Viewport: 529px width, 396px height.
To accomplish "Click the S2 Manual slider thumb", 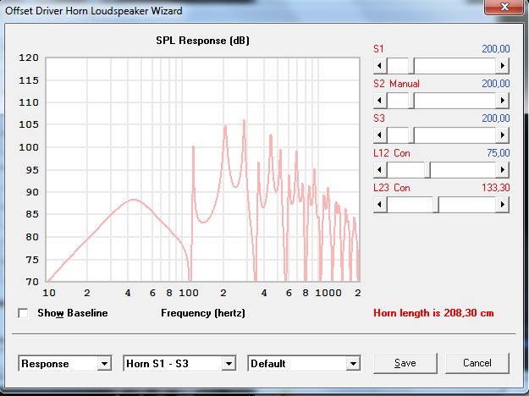I will (x=411, y=101).
